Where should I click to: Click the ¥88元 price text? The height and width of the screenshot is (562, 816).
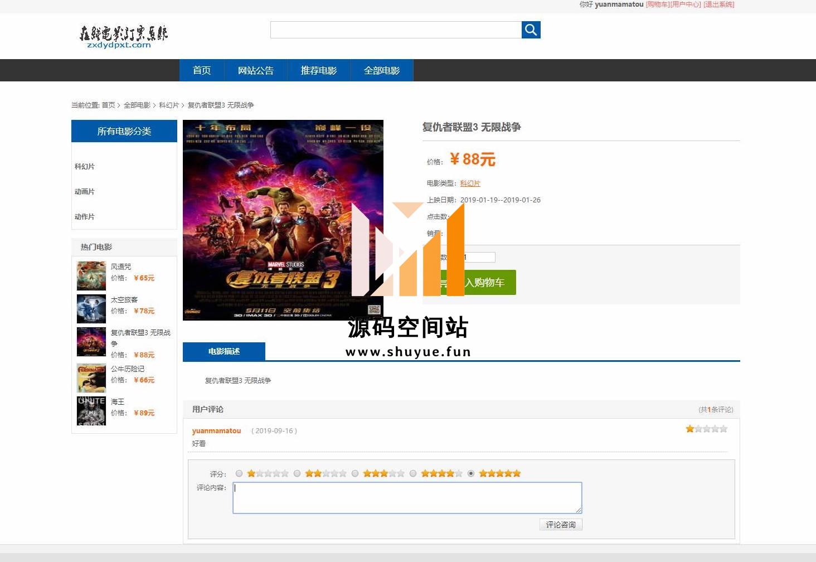pyautogui.click(x=473, y=159)
